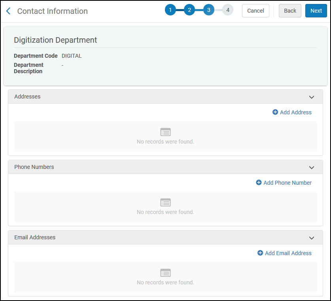The width and height of the screenshot is (331, 301).
Task: Click the Contact Information page title
Action: pos(53,11)
